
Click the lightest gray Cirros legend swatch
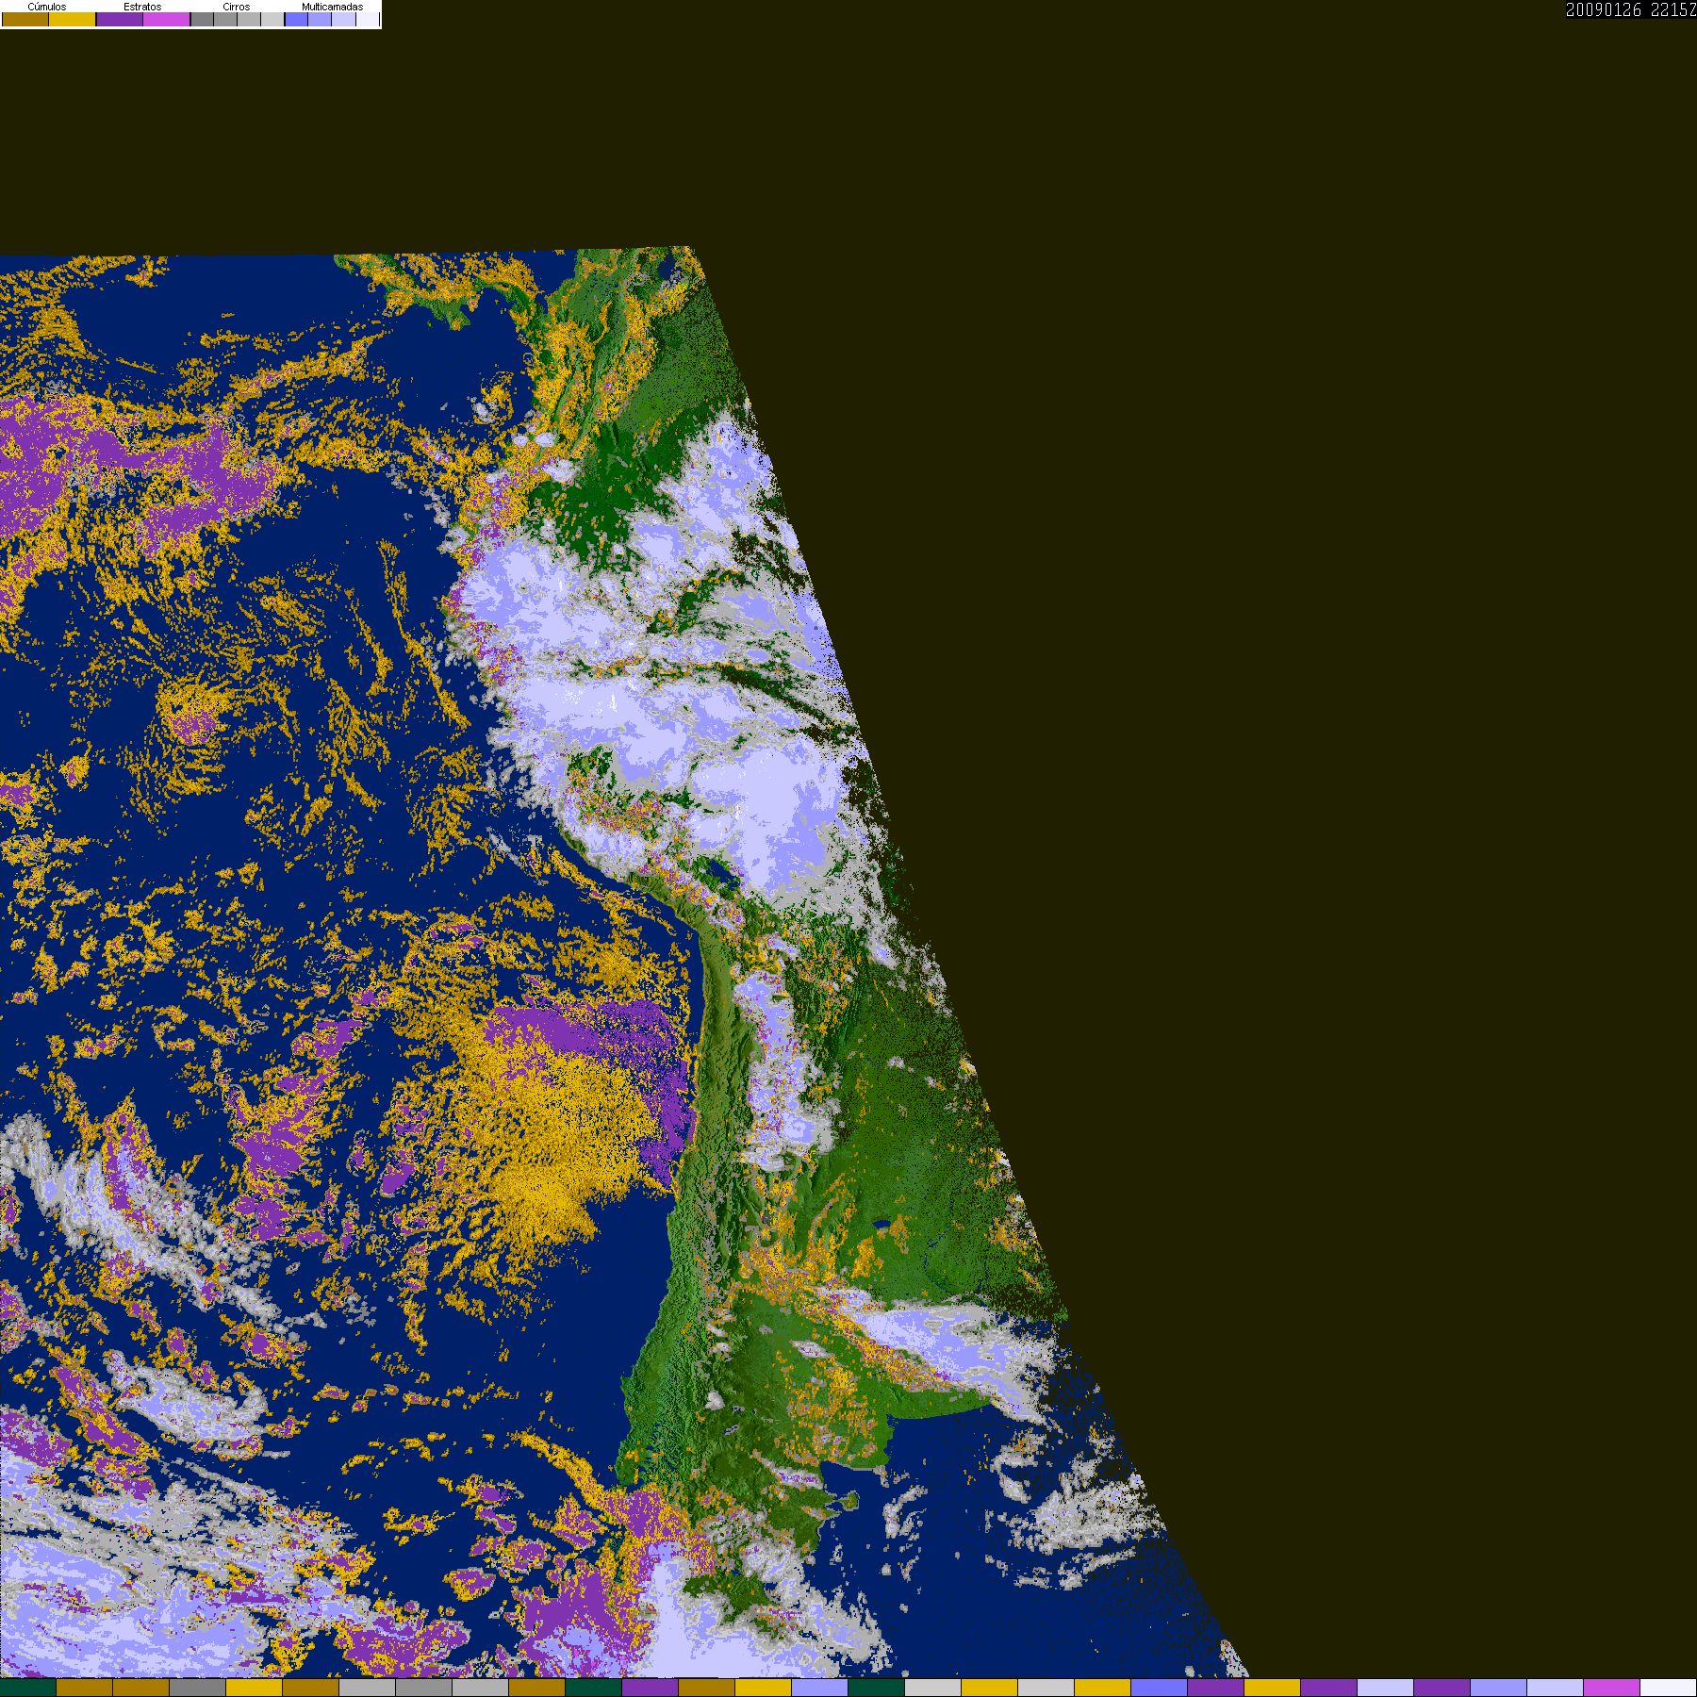[x=272, y=19]
